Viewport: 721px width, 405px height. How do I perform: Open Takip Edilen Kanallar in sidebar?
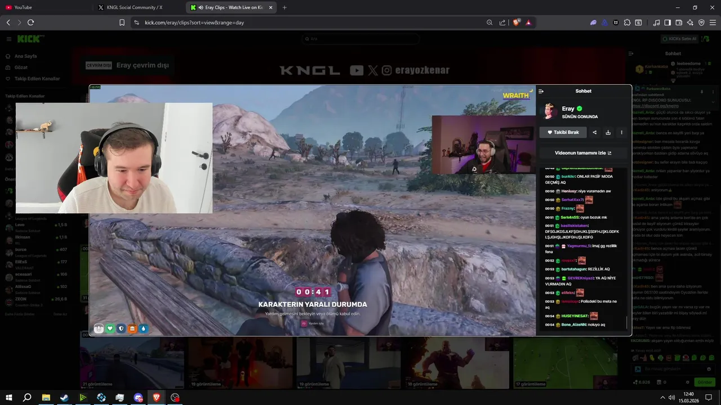tap(37, 78)
